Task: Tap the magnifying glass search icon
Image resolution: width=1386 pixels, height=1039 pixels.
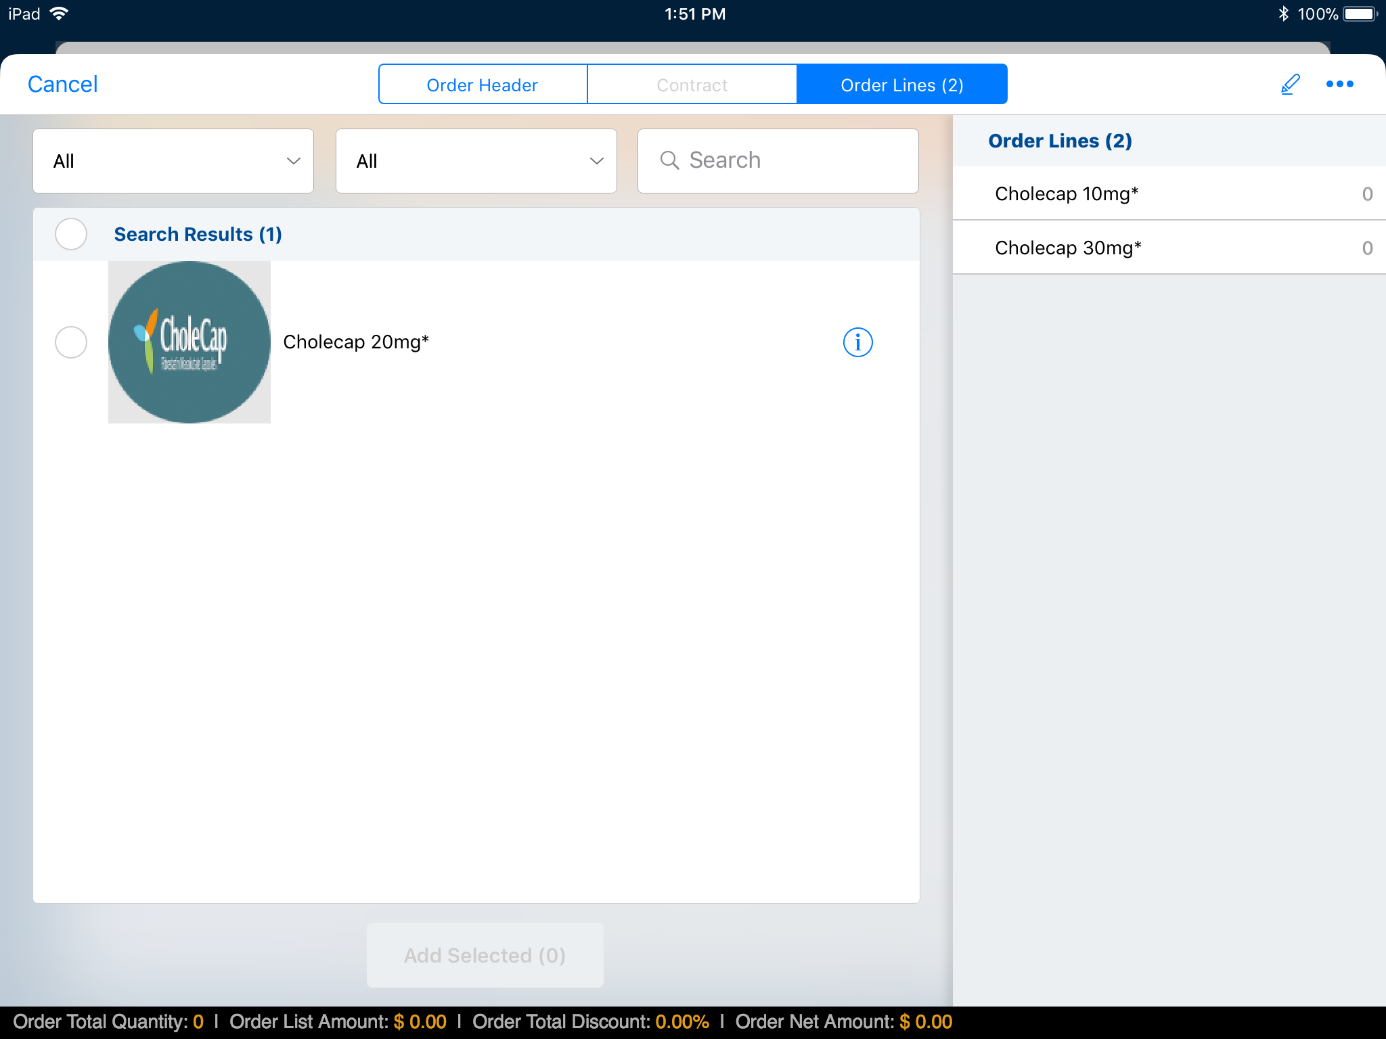Action: click(669, 160)
